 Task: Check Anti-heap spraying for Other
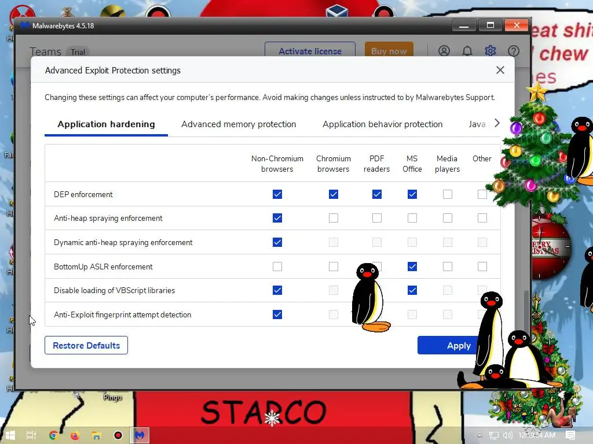pos(482,218)
